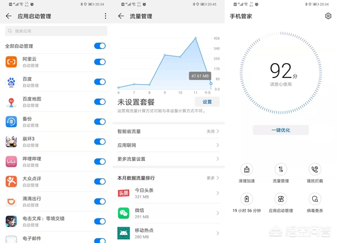Open the 骚扰拦截 block icon
Viewport: 337px width, 243px height.
point(316,170)
